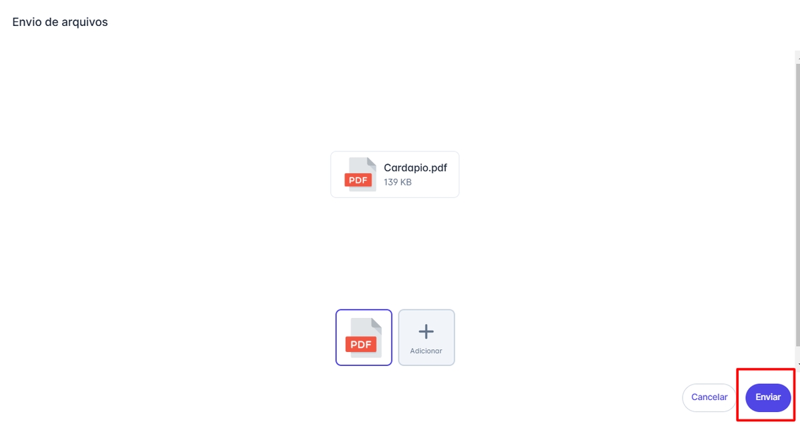
Task: Click the empty preview area above Cardapio.pdf
Action: (395, 100)
